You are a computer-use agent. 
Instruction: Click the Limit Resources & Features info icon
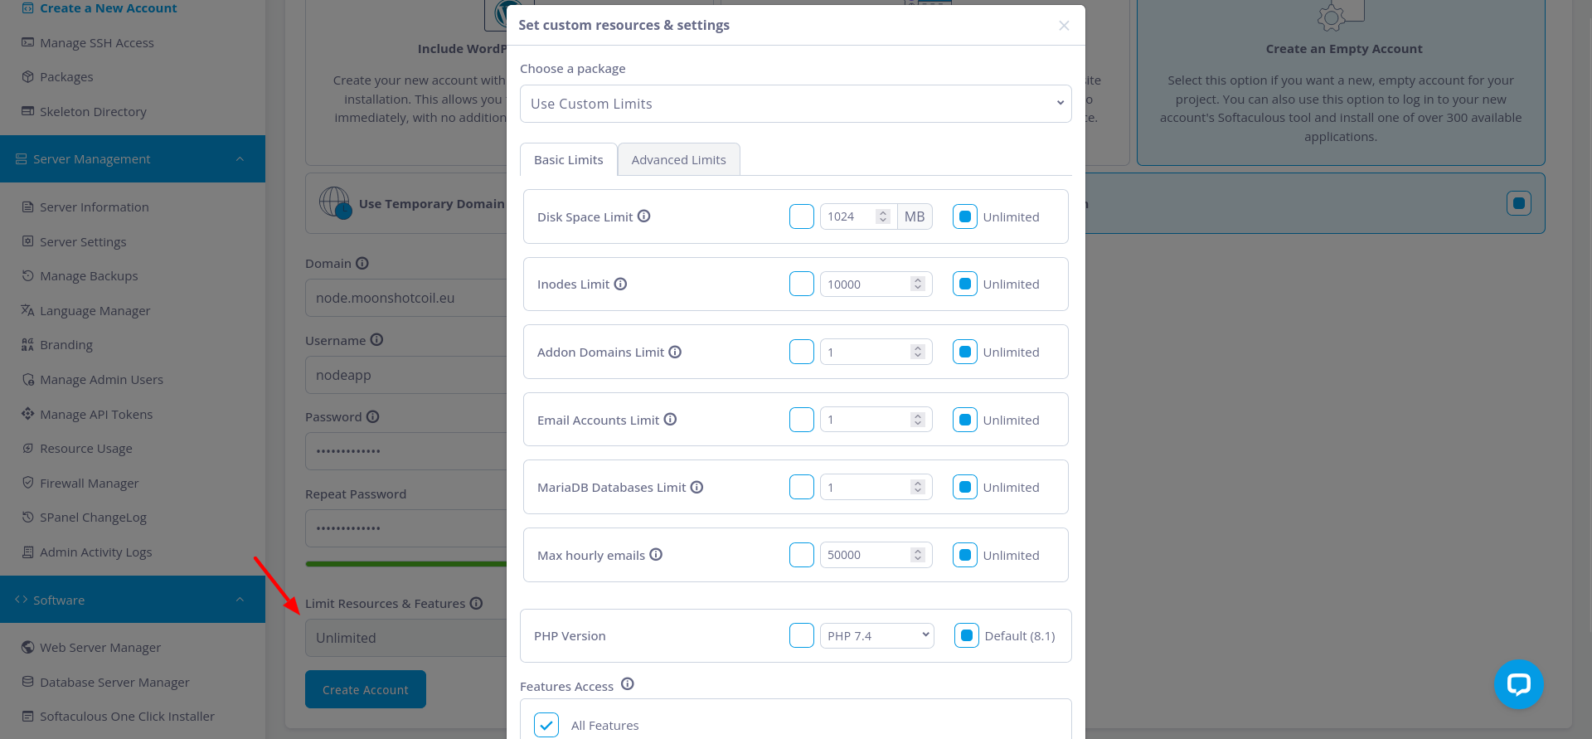click(x=476, y=603)
